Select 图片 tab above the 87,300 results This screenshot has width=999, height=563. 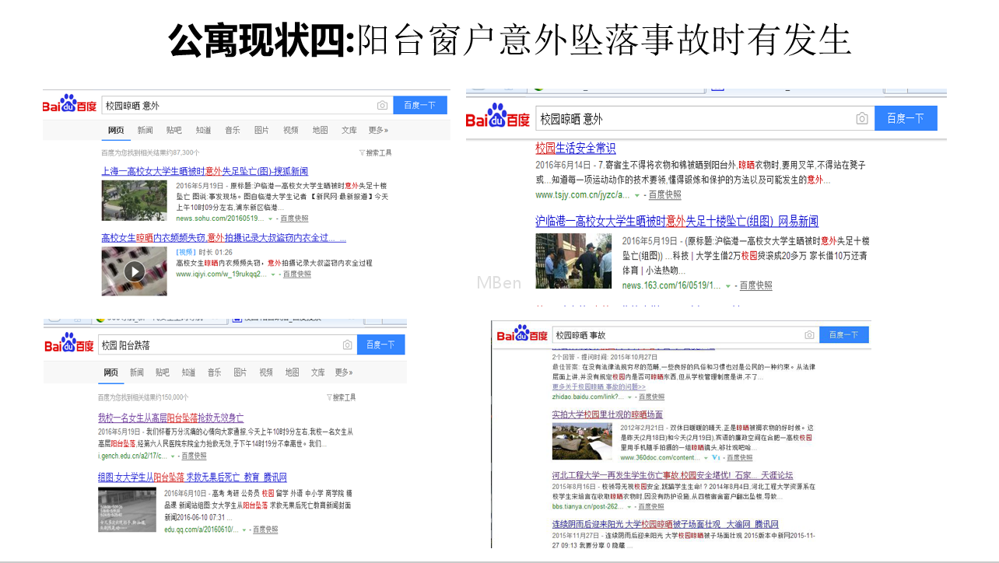pyautogui.click(x=261, y=130)
